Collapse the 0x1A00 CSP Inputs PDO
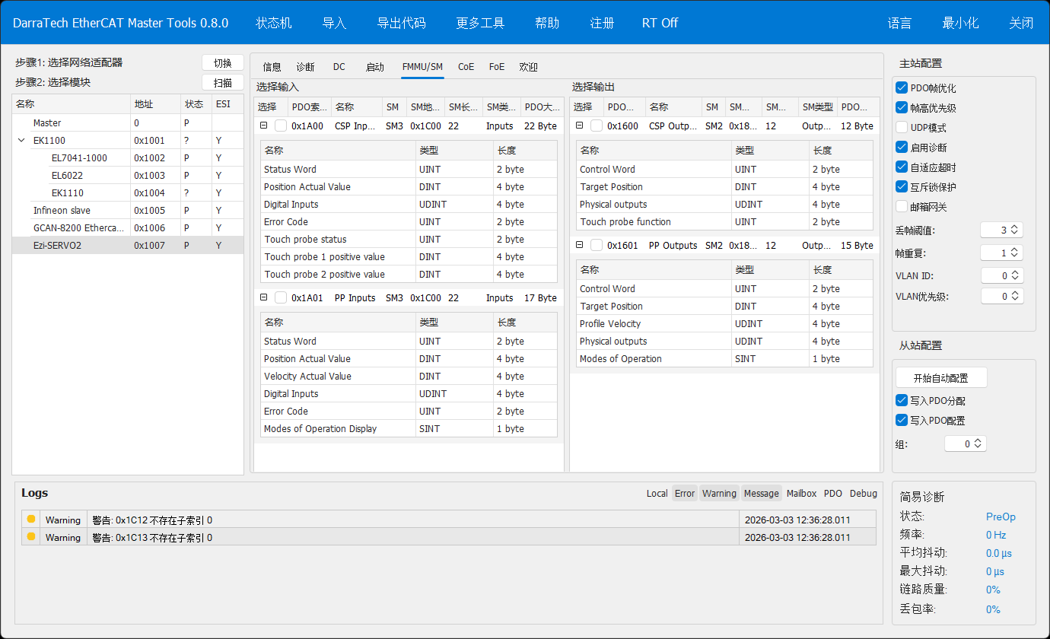The image size is (1050, 639). tap(263, 126)
